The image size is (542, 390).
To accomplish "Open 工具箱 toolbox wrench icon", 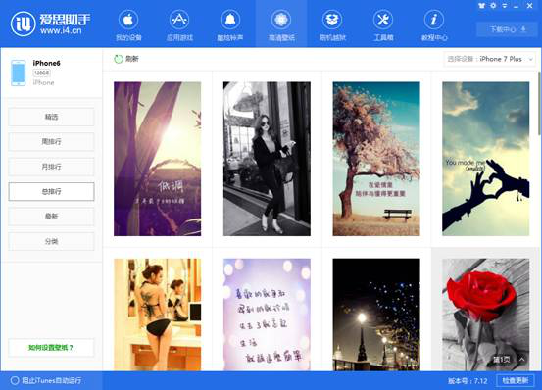I will point(383,24).
